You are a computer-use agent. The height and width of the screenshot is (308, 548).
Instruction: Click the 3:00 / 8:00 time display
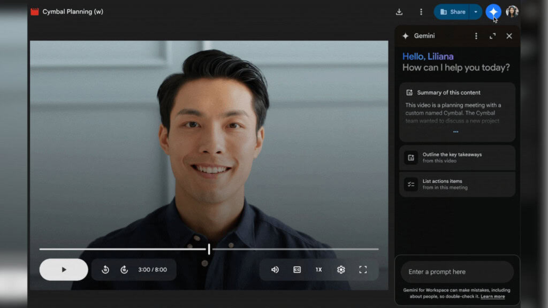153,270
